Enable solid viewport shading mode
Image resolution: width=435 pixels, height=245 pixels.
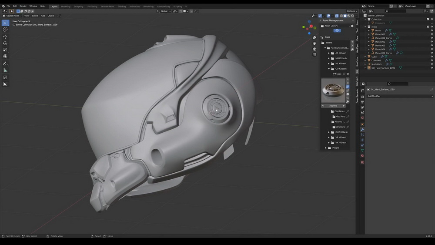345,16
